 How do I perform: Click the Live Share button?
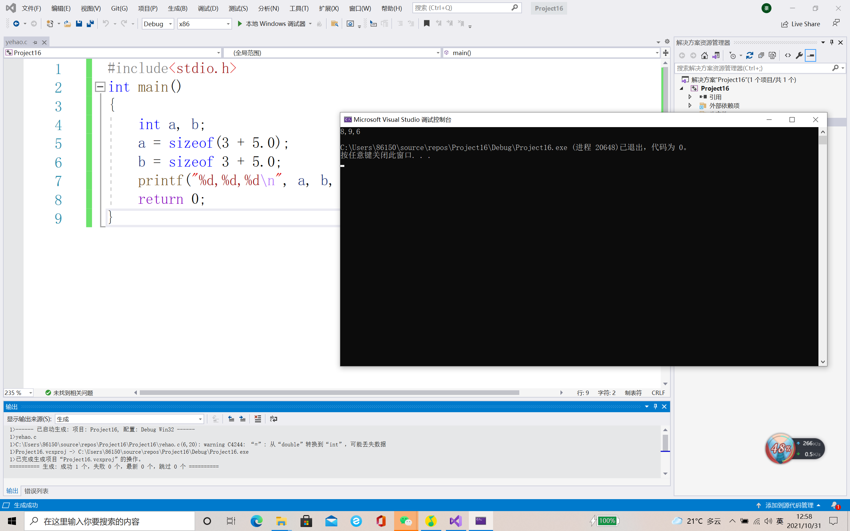tap(801, 24)
